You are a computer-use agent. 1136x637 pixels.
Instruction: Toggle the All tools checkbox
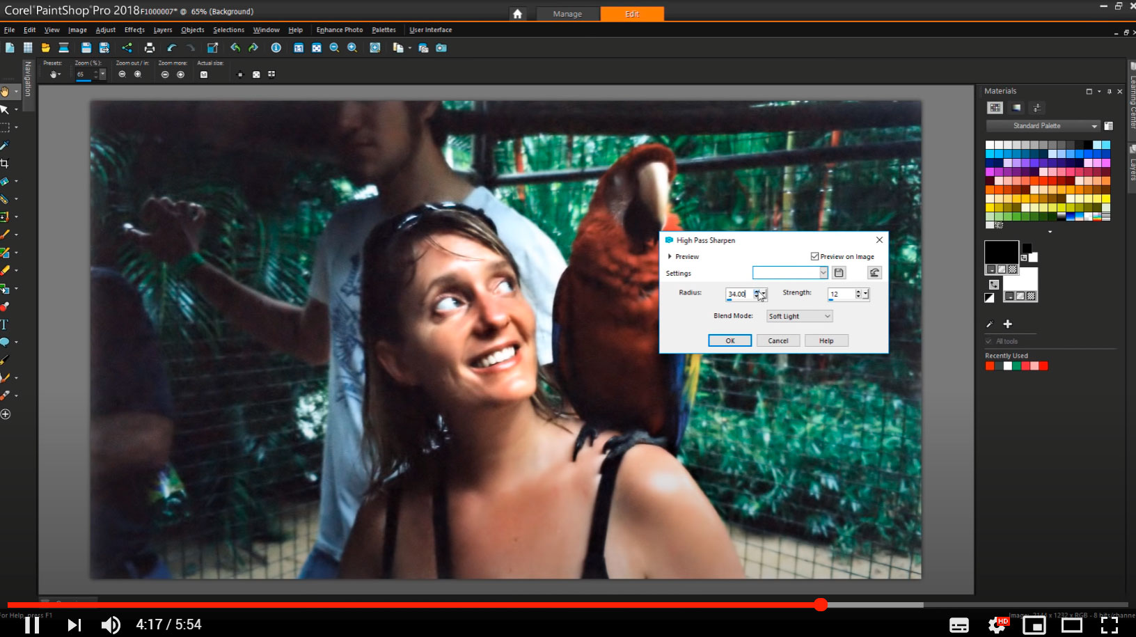click(988, 341)
